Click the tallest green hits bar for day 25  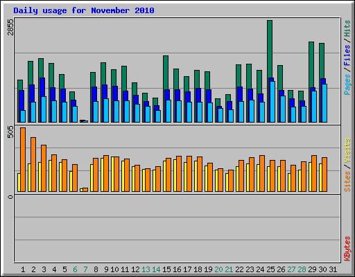[270, 49]
